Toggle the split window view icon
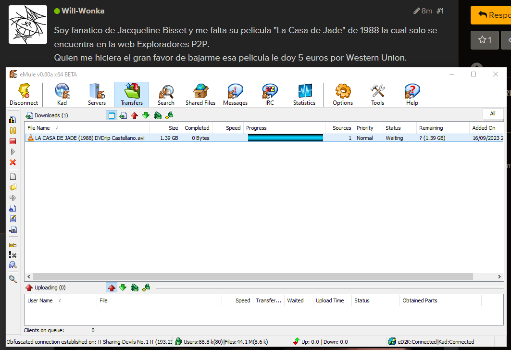 click(x=112, y=115)
